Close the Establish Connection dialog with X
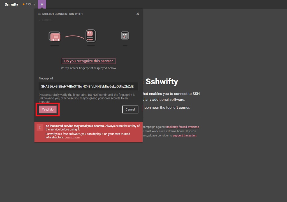 (138, 14)
